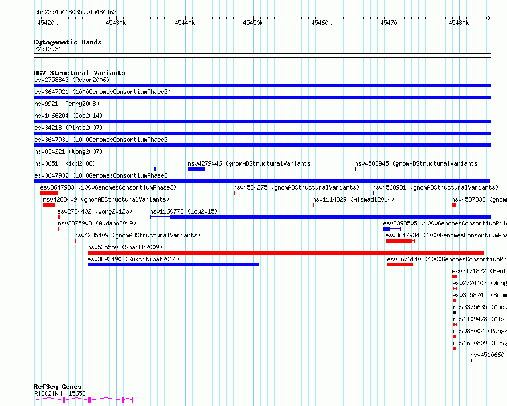Click the long red nsv525550 variant bar
Image resolution: width=507 pixels, height=406 pixels.
click(286, 253)
